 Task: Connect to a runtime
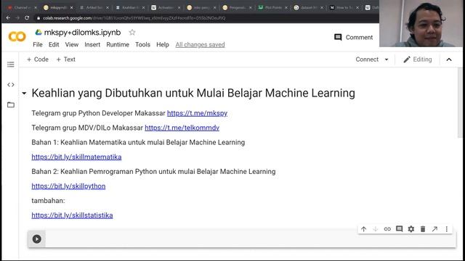(367, 59)
